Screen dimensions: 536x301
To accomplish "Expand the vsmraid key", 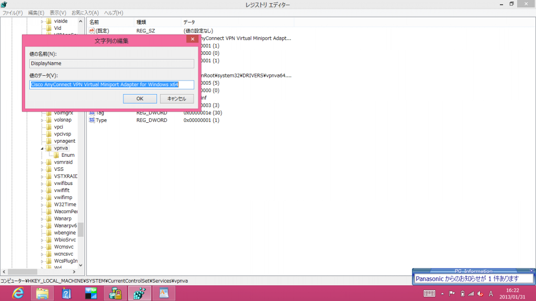I will (42, 163).
